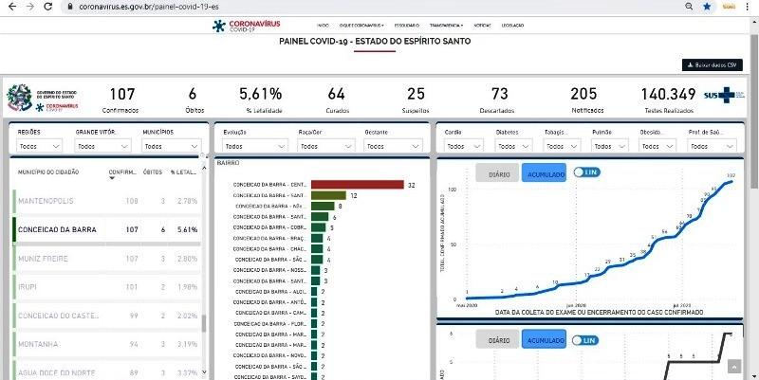The height and width of the screenshot is (380, 759).
Task: Click the Espírito Santo government crest logo
Action: coord(19,98)
